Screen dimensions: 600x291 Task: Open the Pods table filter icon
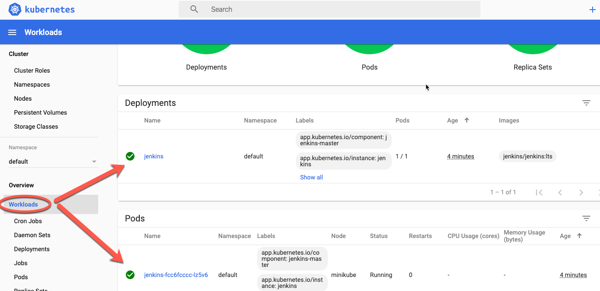[x=586, y=218]
